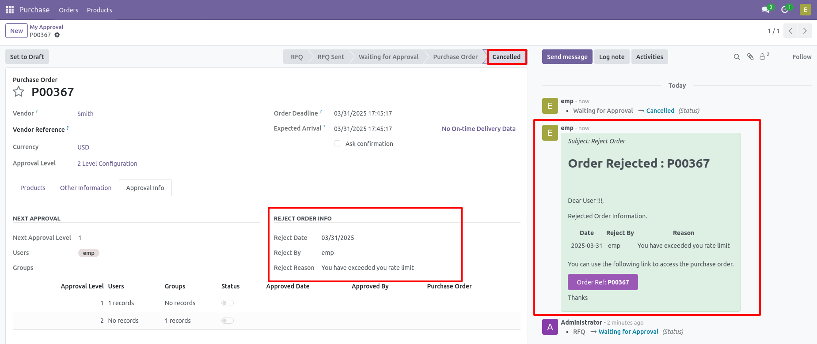Screen dimensions: 817x344
Task: Select the Cancelled status stage
Action: pyautogui.click(x=506, y=57)
